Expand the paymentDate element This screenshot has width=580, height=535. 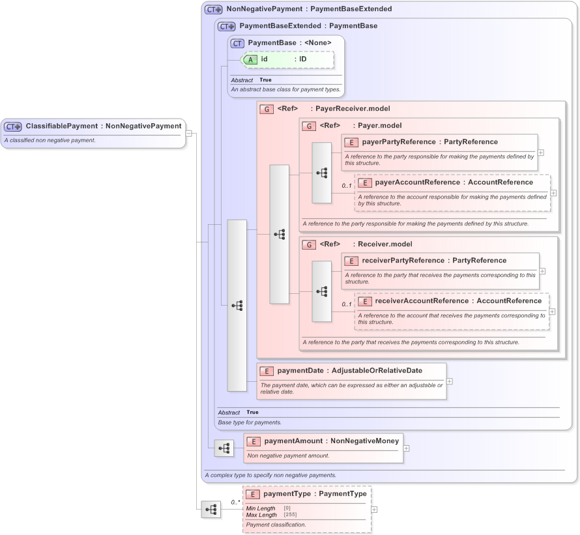tap(450, 381)
